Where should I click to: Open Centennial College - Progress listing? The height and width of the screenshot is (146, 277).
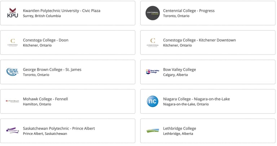[189, 10]
